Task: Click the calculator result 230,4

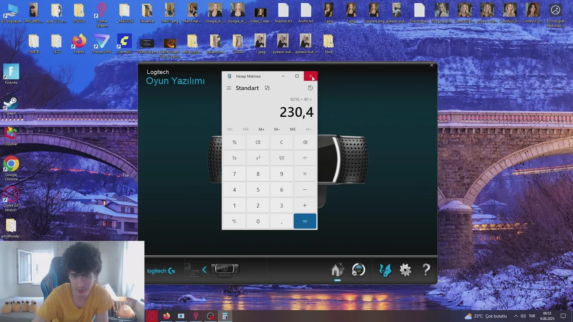Action: pos(296,112)
